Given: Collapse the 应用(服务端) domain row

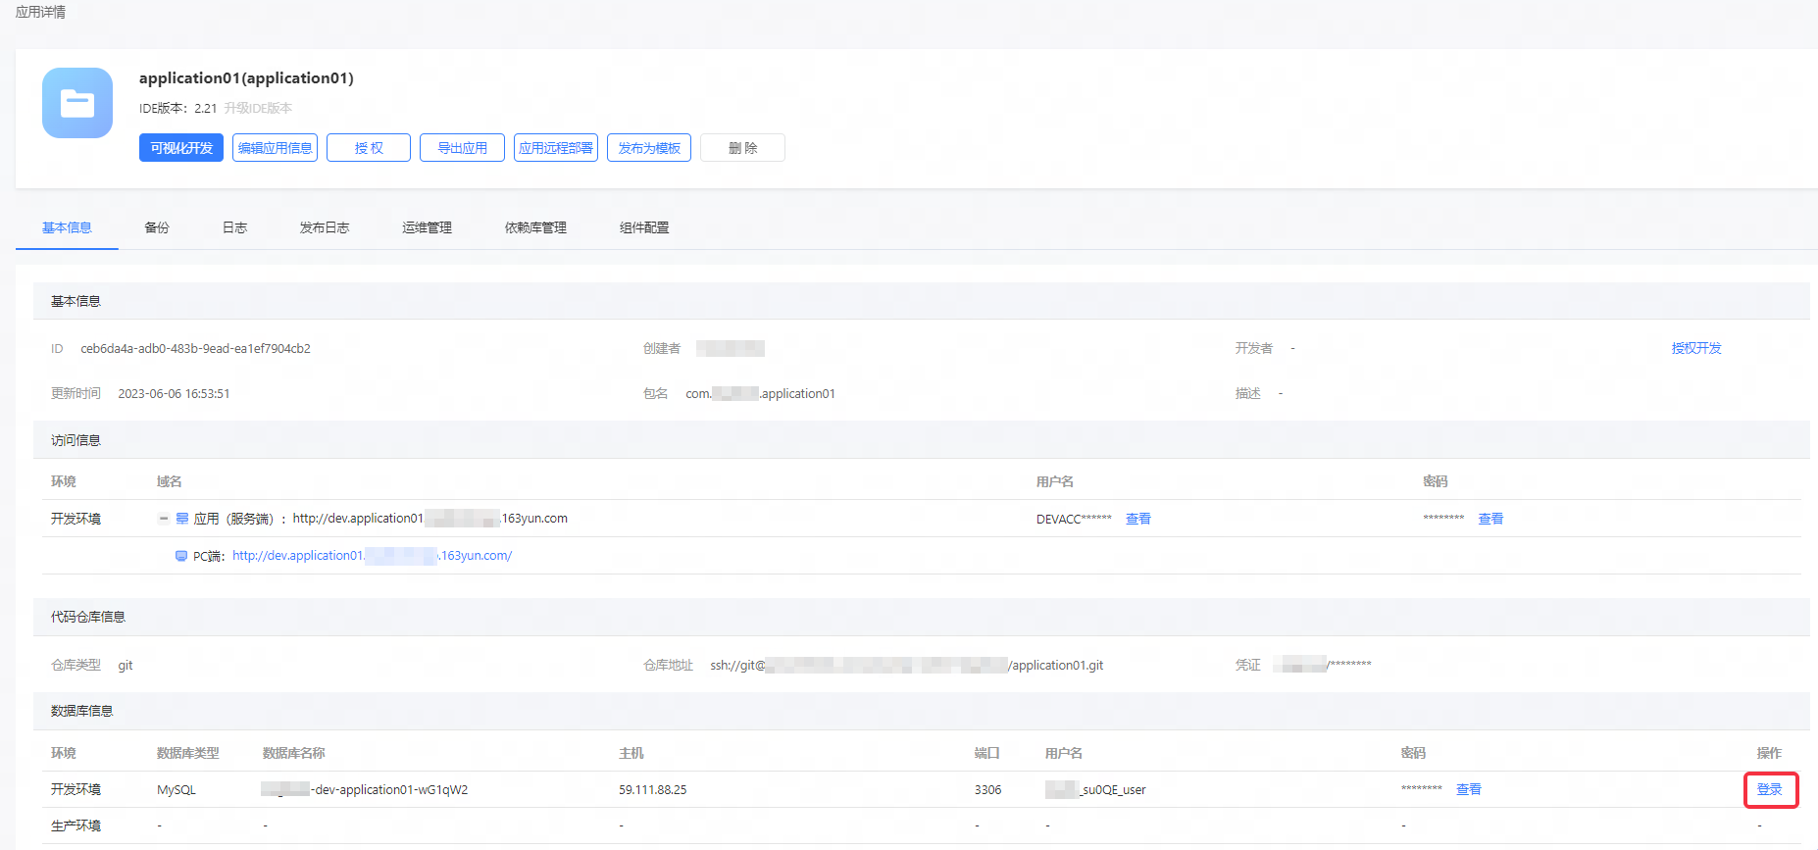Looking at the screenshot, I should (x=163, y=519).
